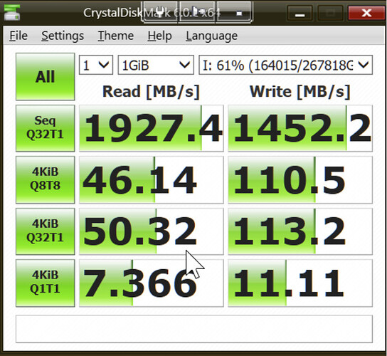Run all benchmarks with the All button

click(45, 77)
